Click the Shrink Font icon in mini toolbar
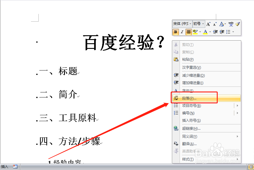The width and height of the screenshot is (254, 170). 215,24
